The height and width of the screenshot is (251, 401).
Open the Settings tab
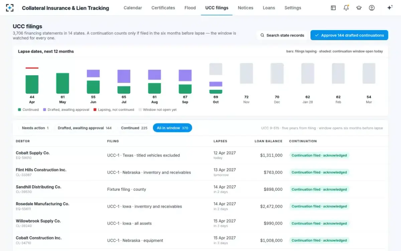click(x=293, y=8)
